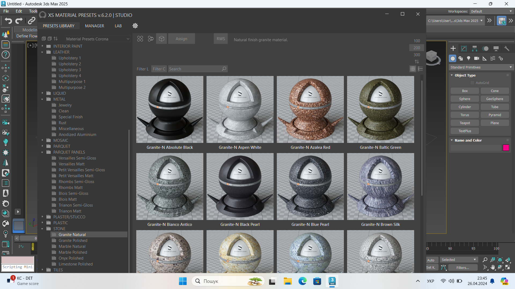Open the Create tab plus icon
The image size is (515, 289).
[453, 48]
